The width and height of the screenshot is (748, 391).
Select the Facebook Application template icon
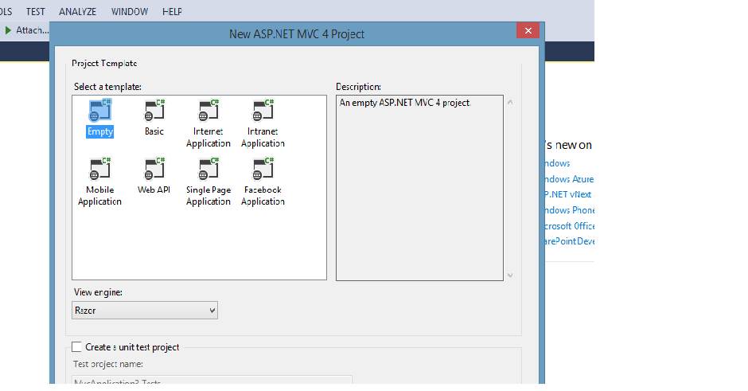(263, 169)
